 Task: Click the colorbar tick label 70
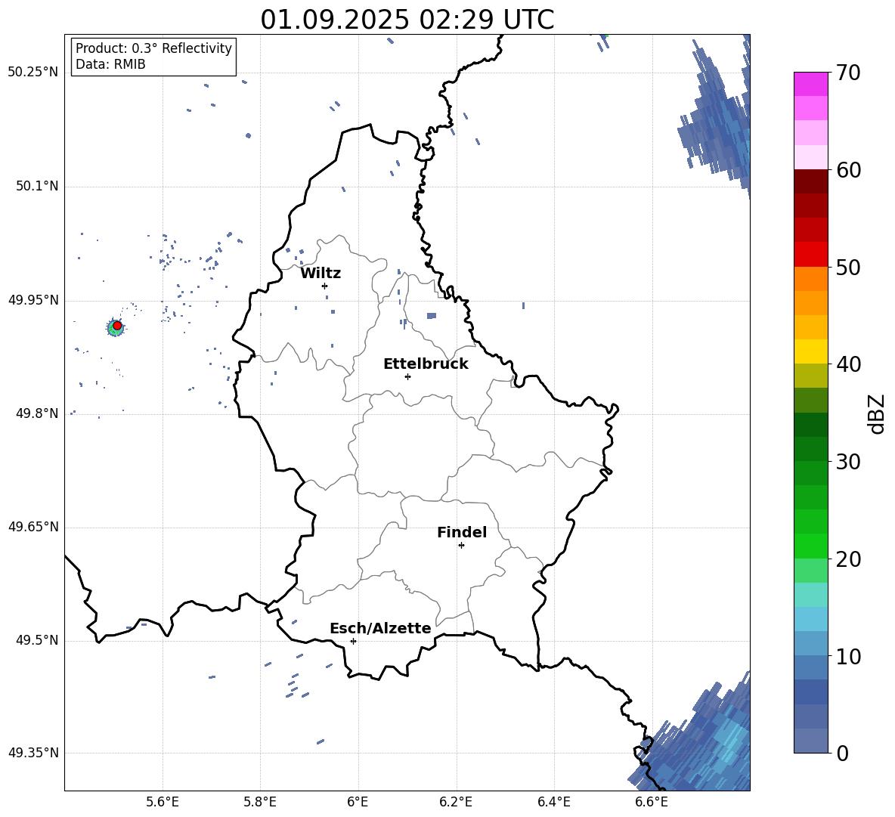848,73
